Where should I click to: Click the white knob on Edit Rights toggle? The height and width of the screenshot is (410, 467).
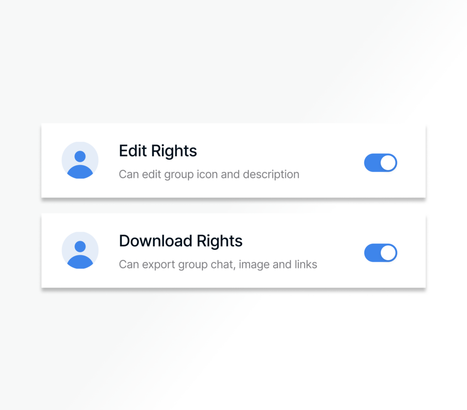click(x=388, y=163)
